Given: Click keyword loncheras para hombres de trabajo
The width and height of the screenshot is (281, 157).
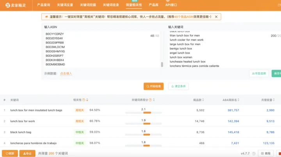Looking at the screenshot, I should pos(33,143).
